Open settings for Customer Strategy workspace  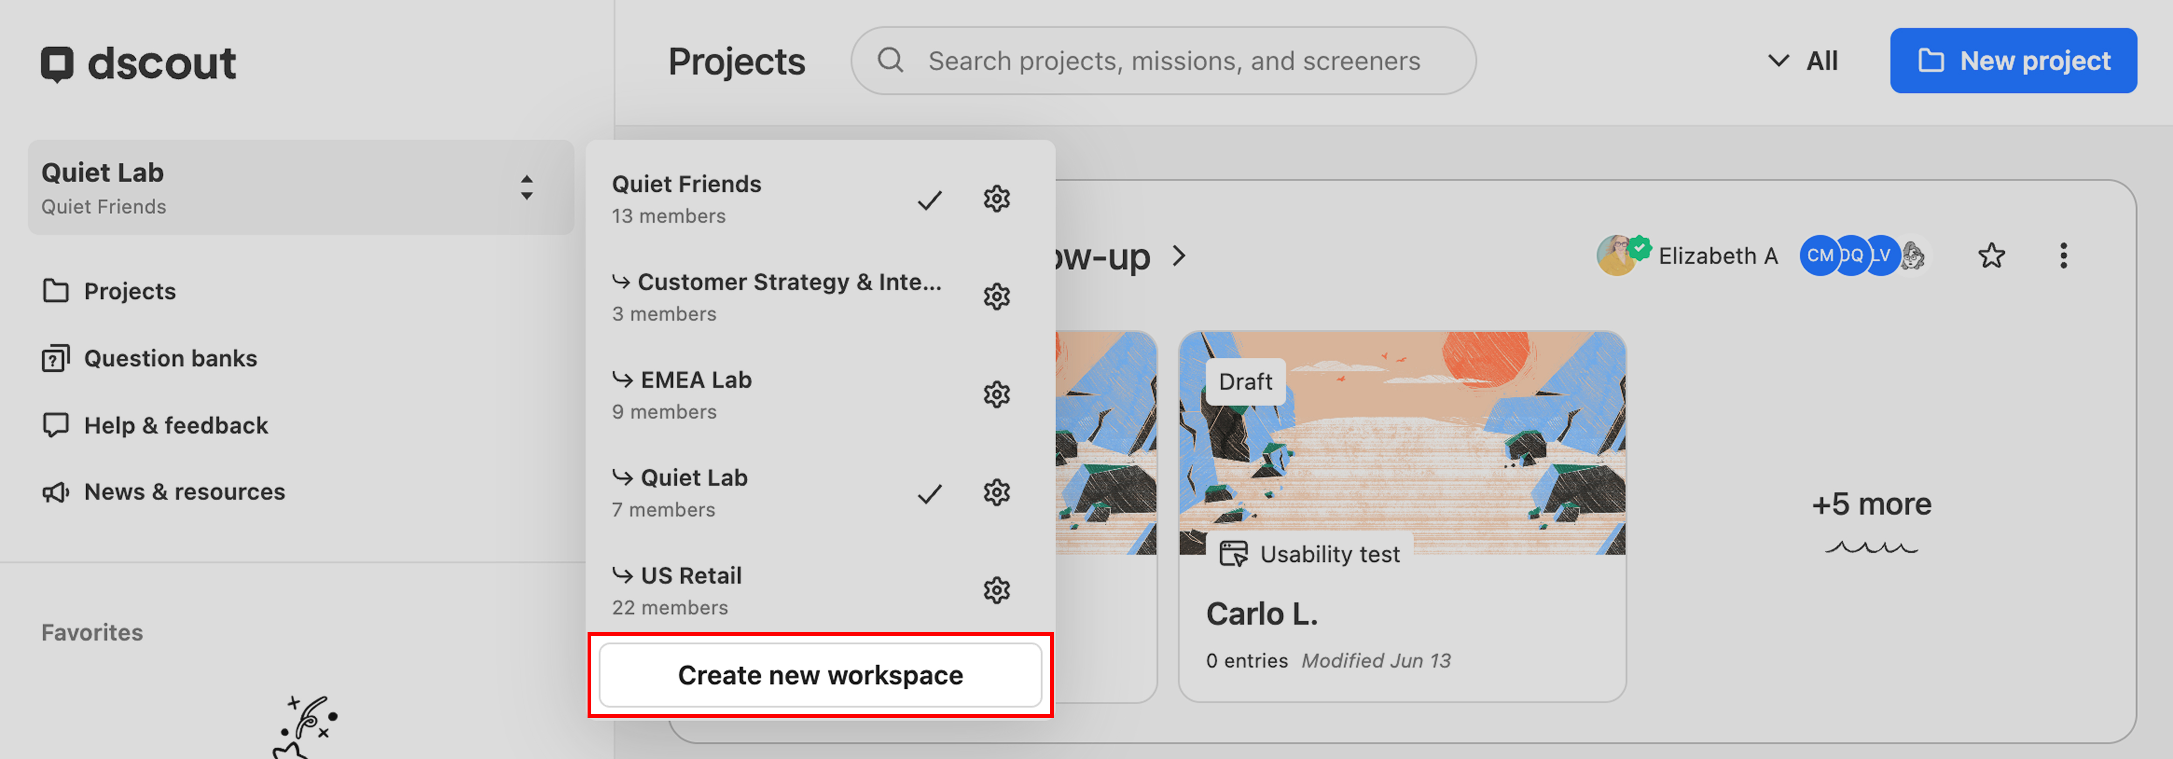click(x=996, y=296)
